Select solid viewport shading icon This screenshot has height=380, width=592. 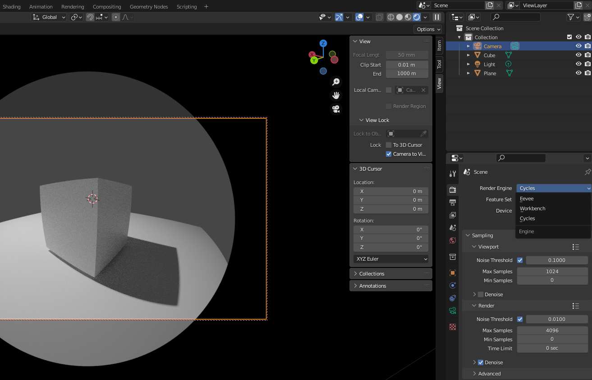point(399,17)
